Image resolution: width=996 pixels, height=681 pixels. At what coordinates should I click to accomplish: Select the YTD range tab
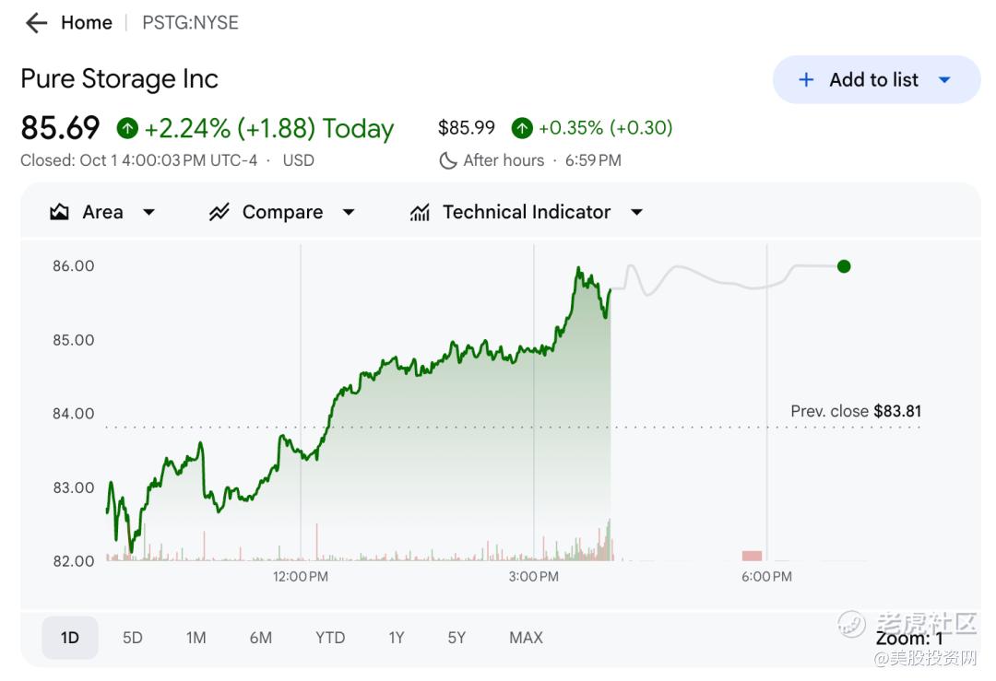coord(330,638)
